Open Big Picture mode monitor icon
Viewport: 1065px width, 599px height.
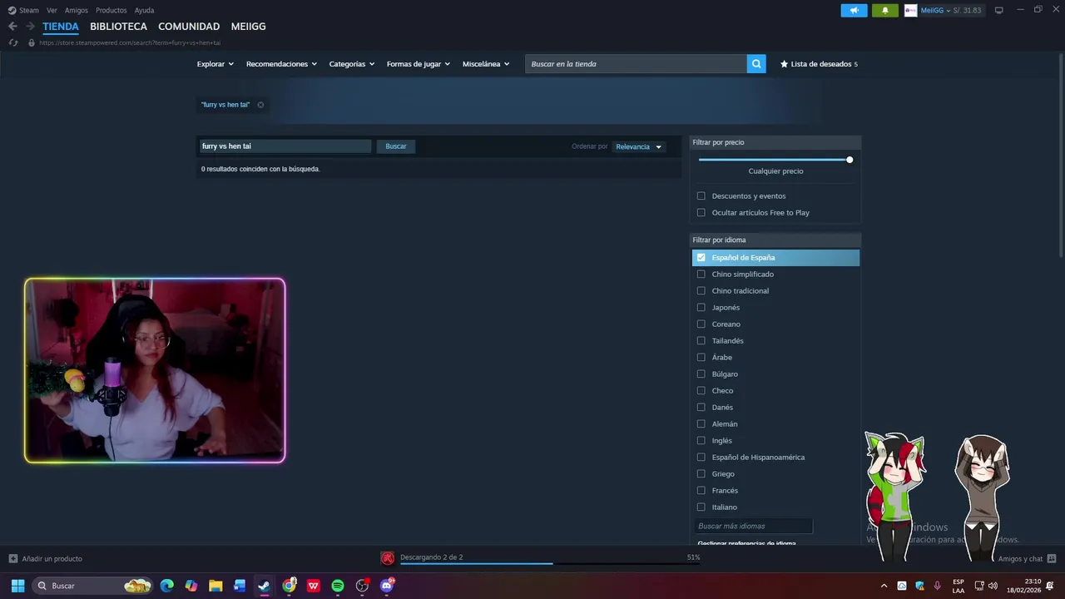pos(999,10)
